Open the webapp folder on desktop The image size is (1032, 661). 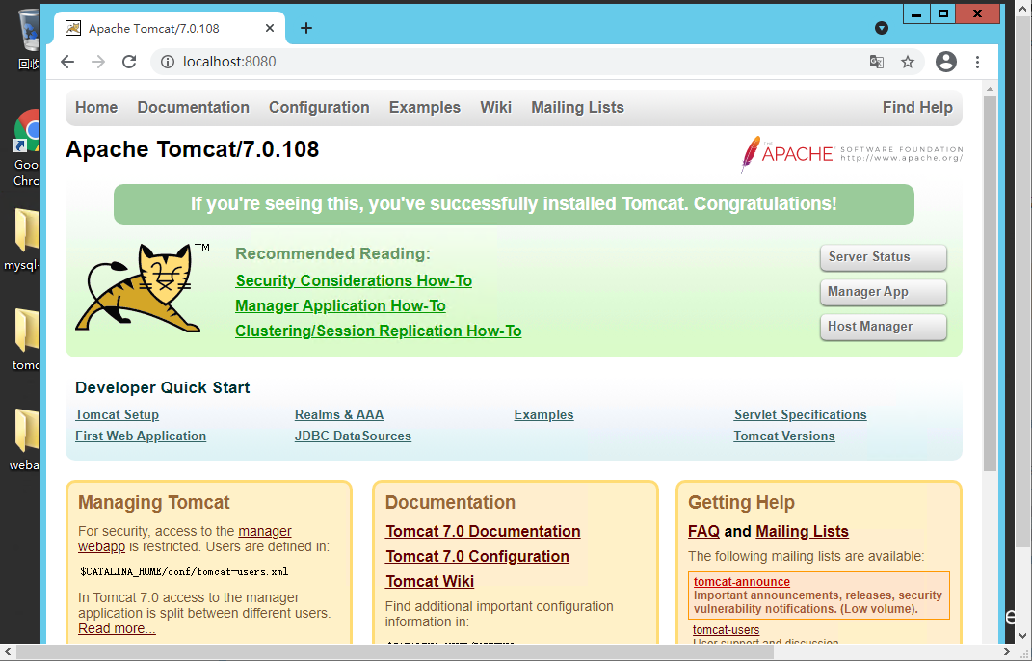26,439
